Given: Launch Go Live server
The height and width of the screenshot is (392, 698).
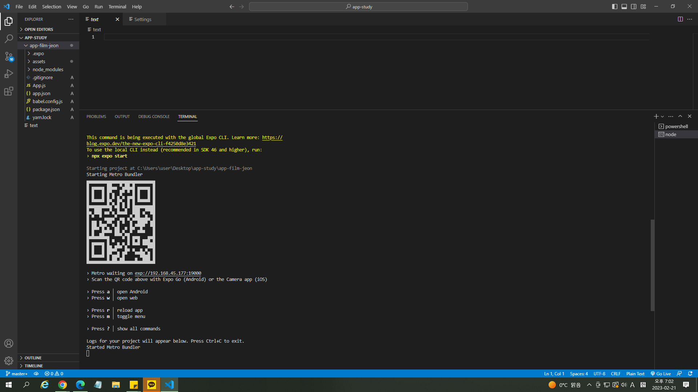Looking at the screenshot, I should tap(661, 373).
